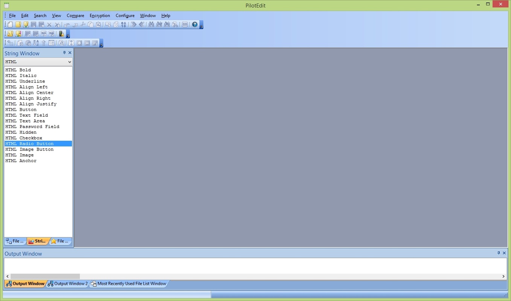Click the plus box icon in third toolbar
Viewport: 511px width, 301px height.
[x=79, y=43]
